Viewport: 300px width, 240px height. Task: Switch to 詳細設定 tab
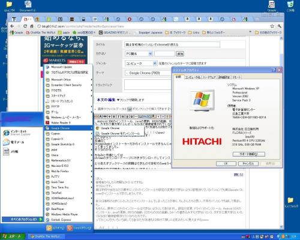pos(224,77)
